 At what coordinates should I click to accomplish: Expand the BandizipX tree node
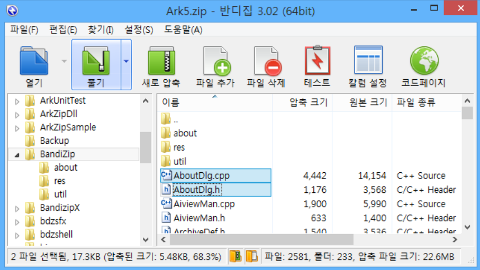pos(17,209)
